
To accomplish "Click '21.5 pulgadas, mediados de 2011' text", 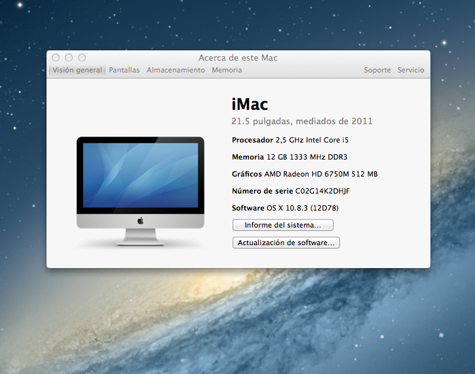I will (302, 121).
